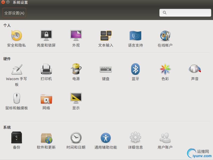The image size is (213, 160).
Task: Click the magnifier icon in search box
Action: pos(165,13)
